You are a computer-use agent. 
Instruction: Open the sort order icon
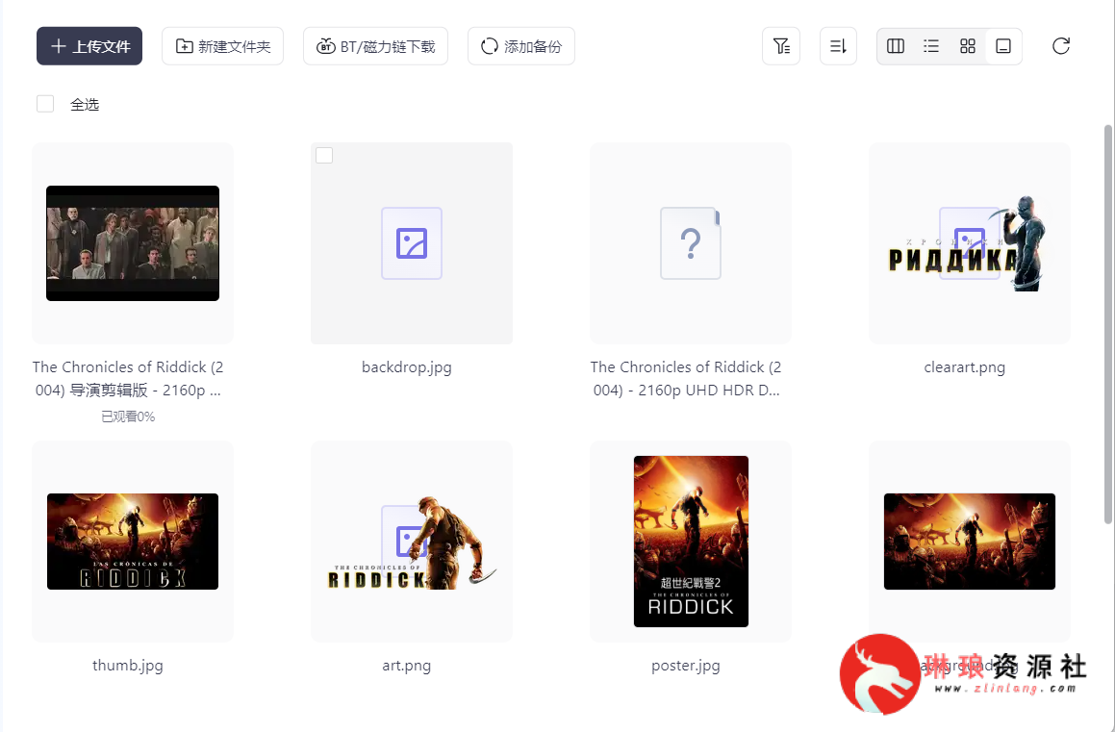[x=838, y=46]
